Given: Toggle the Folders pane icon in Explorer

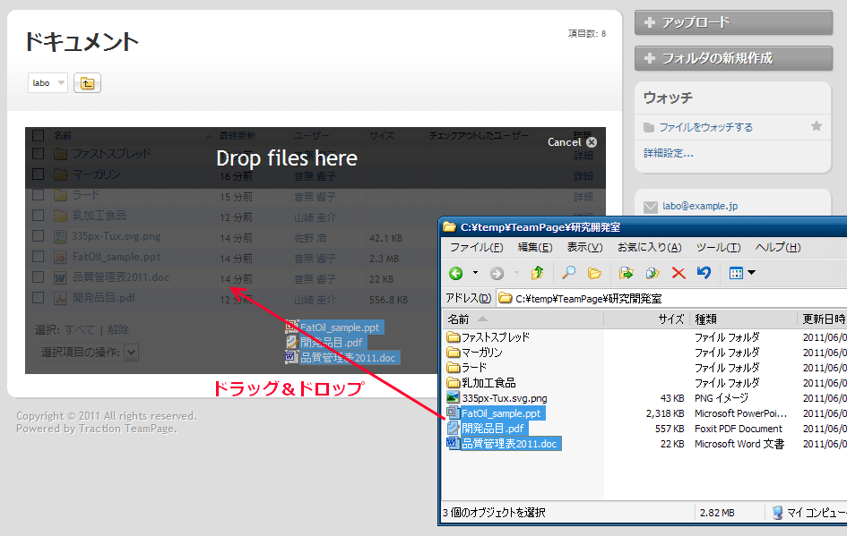Looking at the screenshot, I should click(594, 274).
